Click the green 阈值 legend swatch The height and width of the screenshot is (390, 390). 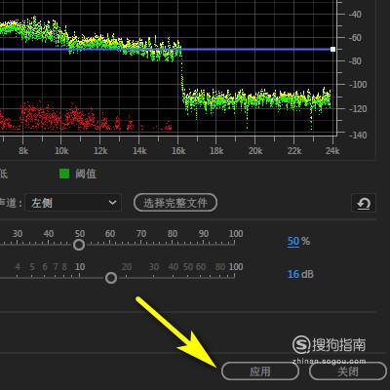coord(64,174)
